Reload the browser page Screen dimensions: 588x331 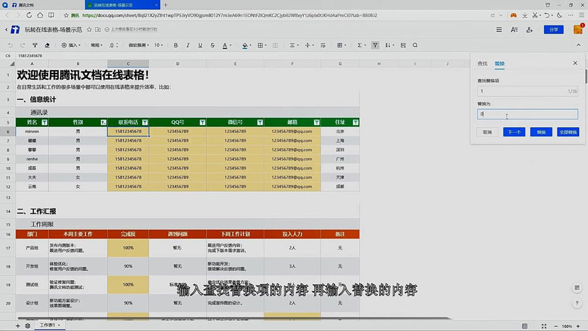pyautogui.click(x=29, y=15)
